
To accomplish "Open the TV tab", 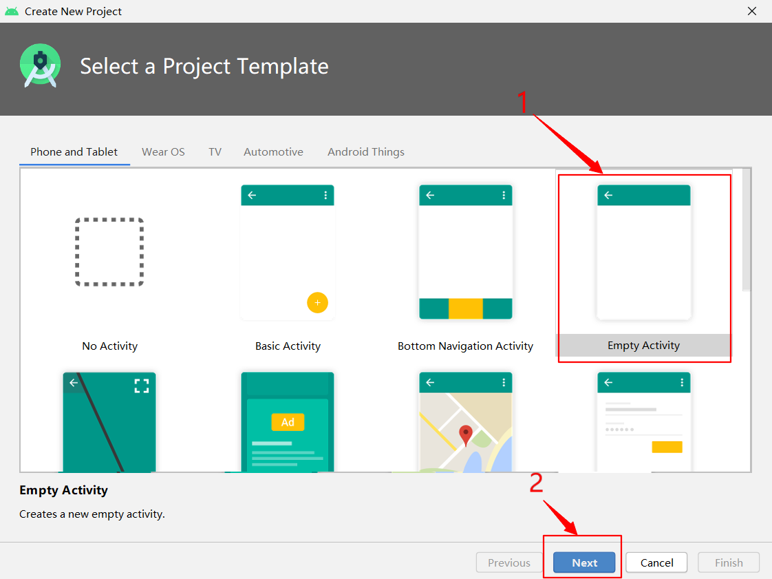I will pos(215,151).
